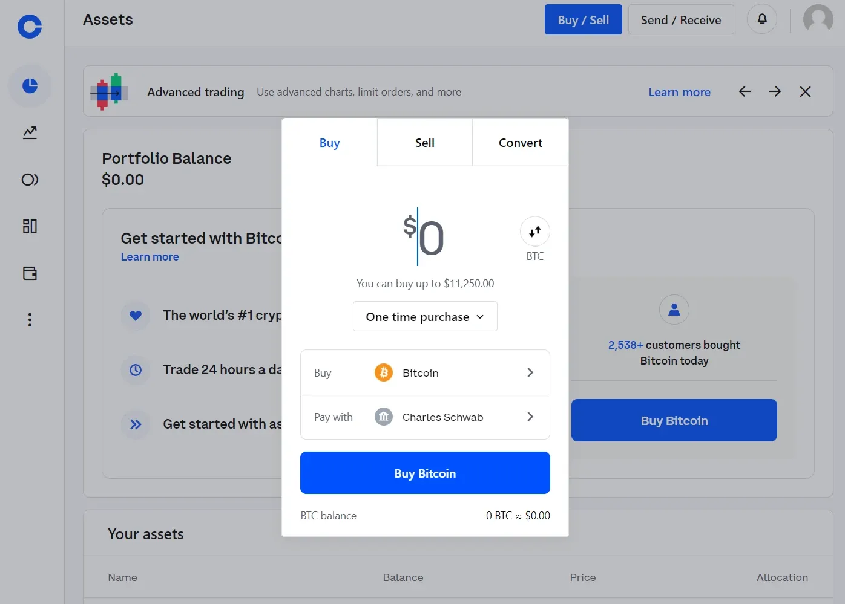Expand the Pay with Charles Schwab row
The width and height of the screenshot is (845, 604).
(425, 417)
